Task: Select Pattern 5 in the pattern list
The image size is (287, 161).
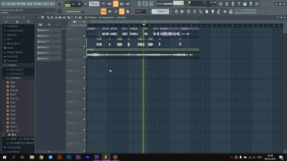Action: point(49,53)
